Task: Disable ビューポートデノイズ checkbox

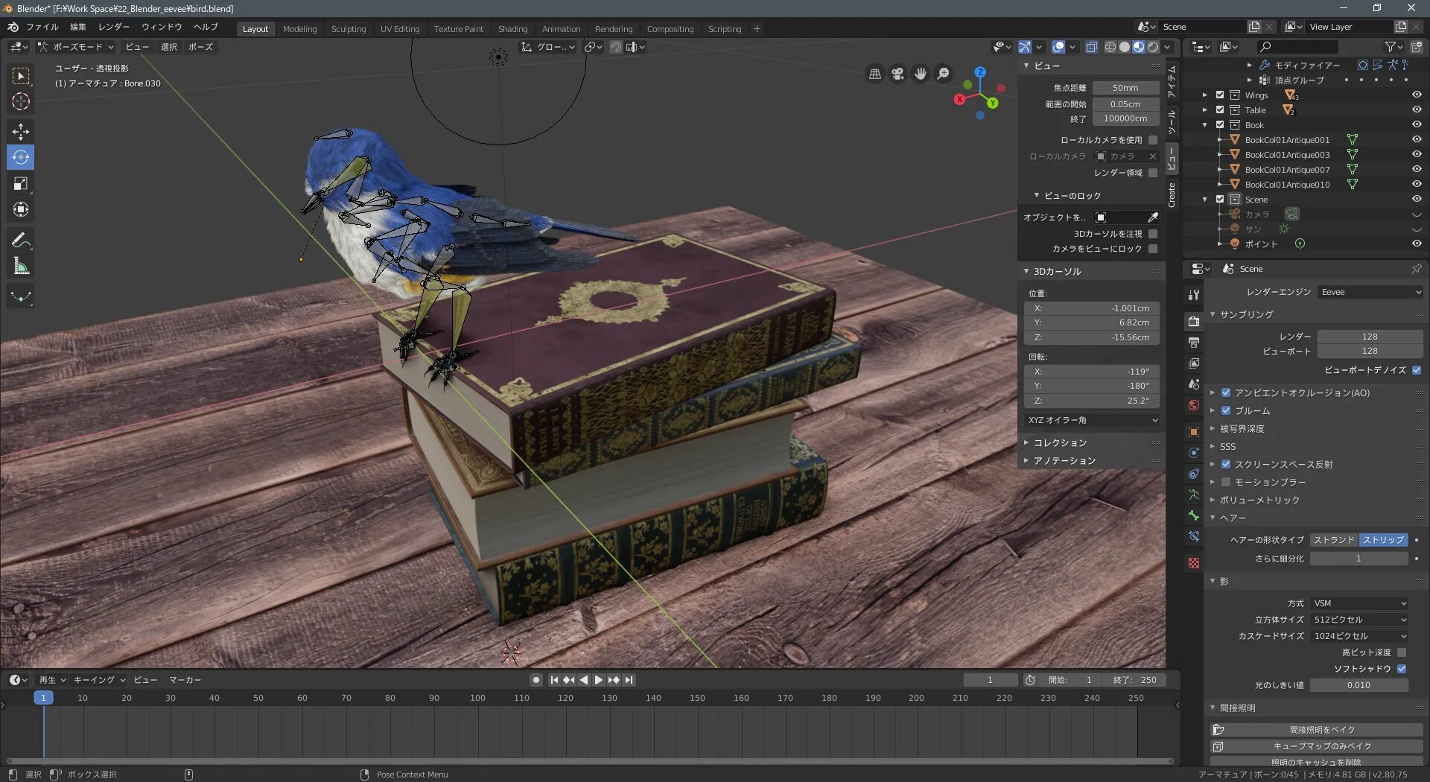Action: [x=1417, y=370]
